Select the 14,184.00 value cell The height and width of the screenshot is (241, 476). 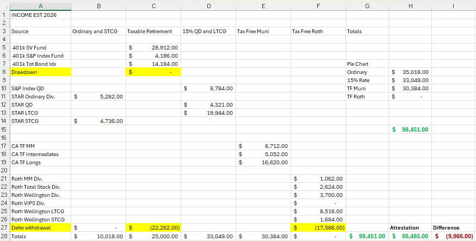point(153,64)
